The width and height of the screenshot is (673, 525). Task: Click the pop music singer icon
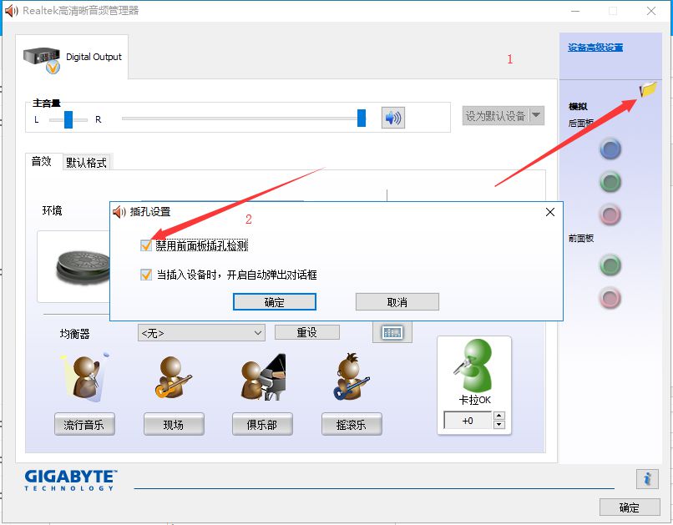[85, 377]
